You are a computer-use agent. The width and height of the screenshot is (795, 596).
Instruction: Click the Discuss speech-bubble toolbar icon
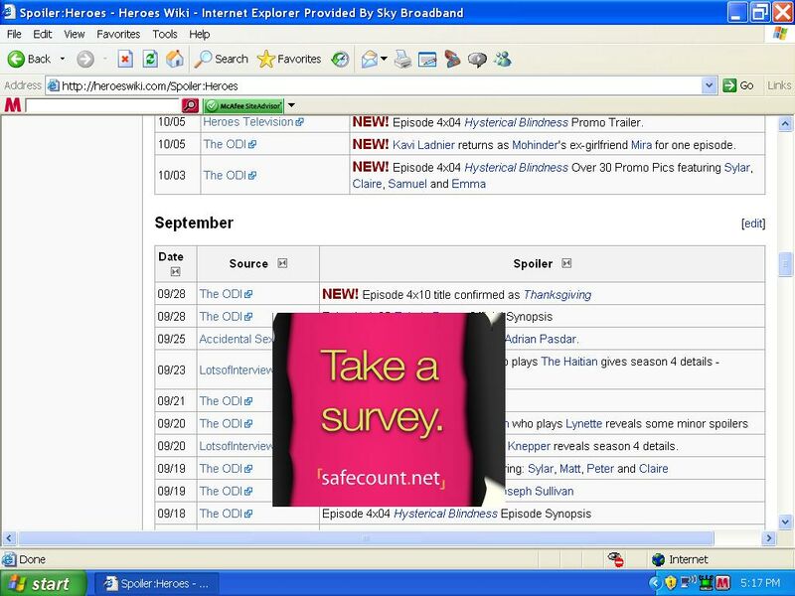[x=477, y=60]
